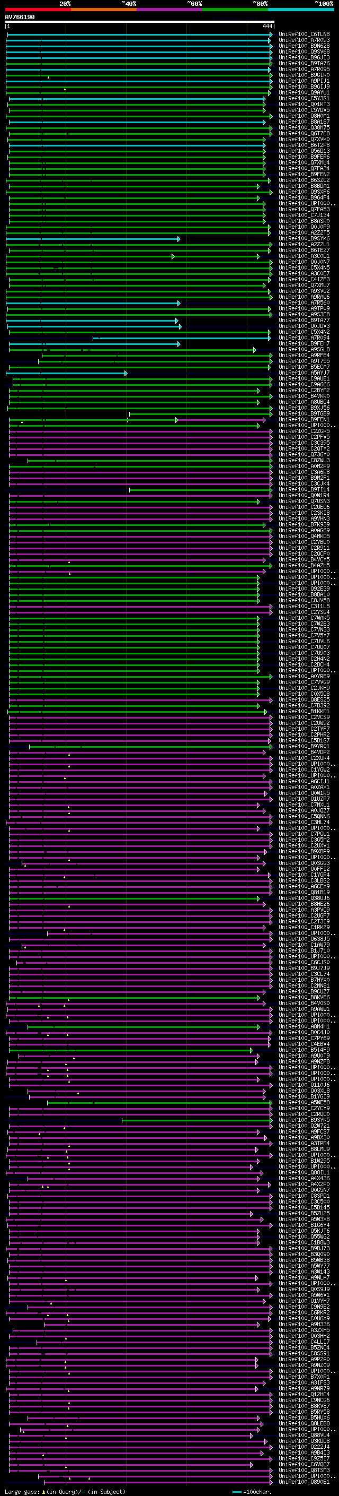
Task: Select the label UniRef100_Q222J4
Action: pos(304,1447)
